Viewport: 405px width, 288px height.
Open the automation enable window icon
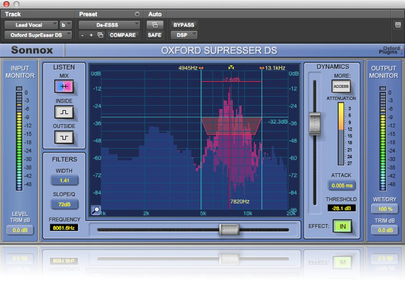pos(154,25)
